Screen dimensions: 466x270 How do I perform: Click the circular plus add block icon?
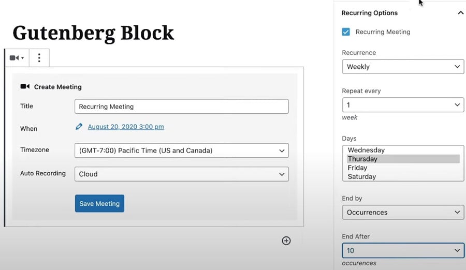point(286,241)
